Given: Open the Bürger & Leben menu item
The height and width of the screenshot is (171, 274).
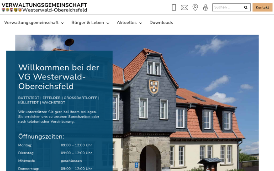Looking at the screenshot, I should [x=88, y=23].
